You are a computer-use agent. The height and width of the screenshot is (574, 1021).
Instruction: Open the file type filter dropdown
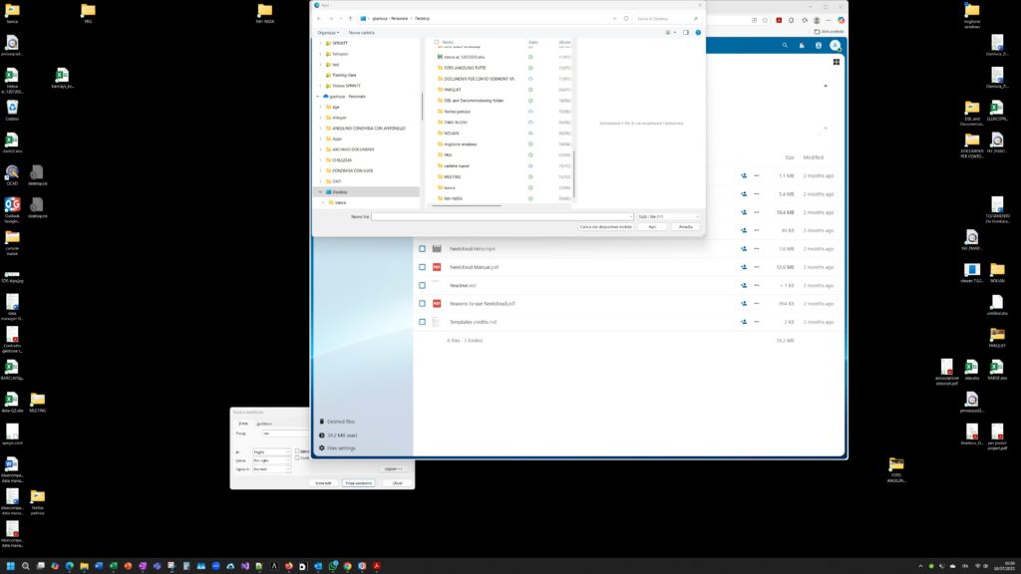668,216
